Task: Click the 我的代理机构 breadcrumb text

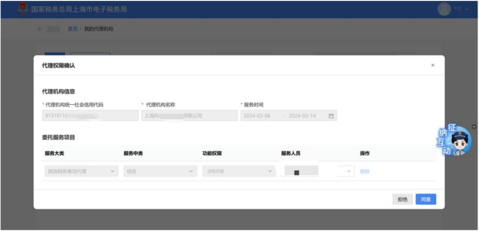Action: [x=98, y=29]
